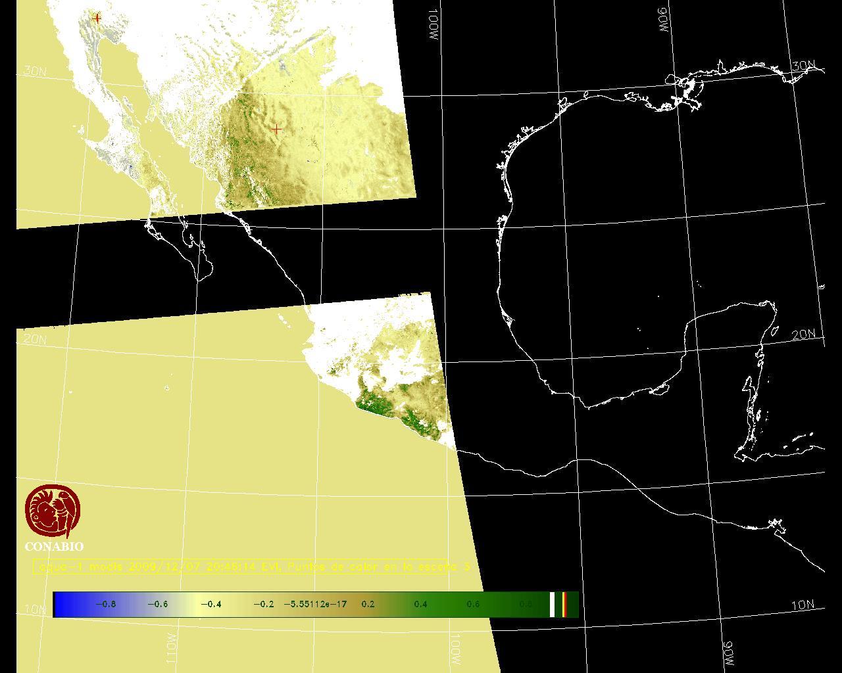Screen dimensions: 842x673
Task: Click the -0.8 value on color scale
Action: (105, 604)
